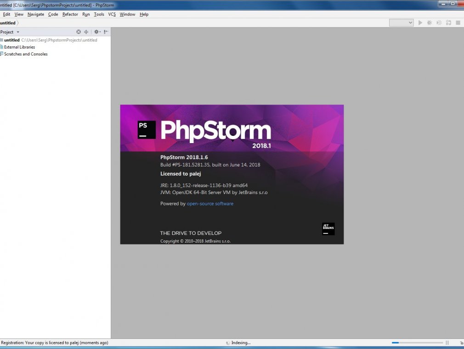Click Licensed to palej text

click(181, 174)
